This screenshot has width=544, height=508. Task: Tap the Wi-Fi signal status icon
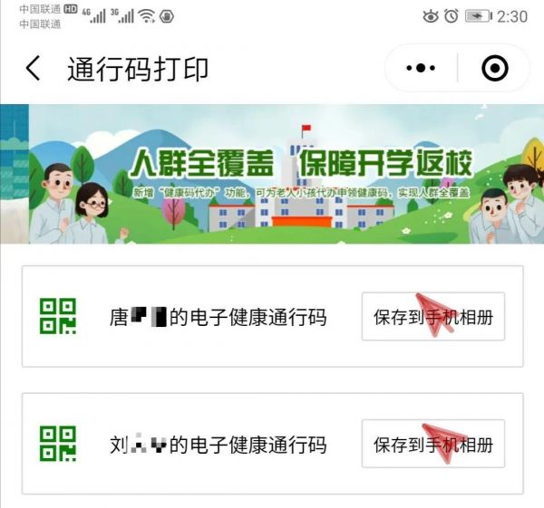point(146,16)
